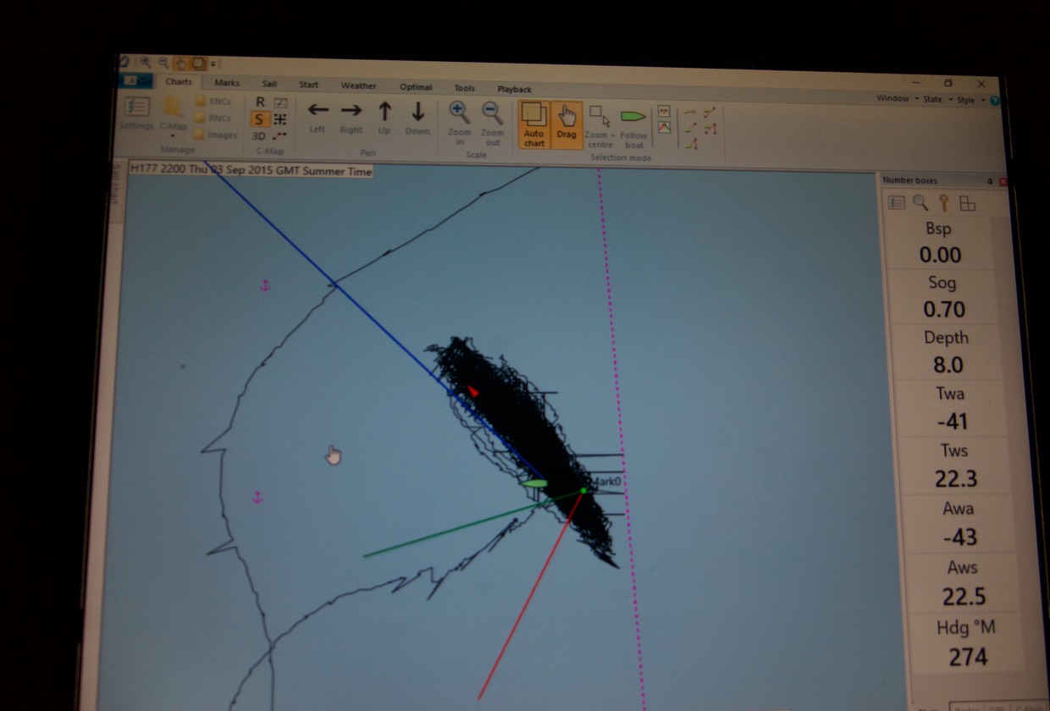This screenshot has width=1050, height=711.
Task: Click the bottom route editing icon
Action: tap(692, 145)
